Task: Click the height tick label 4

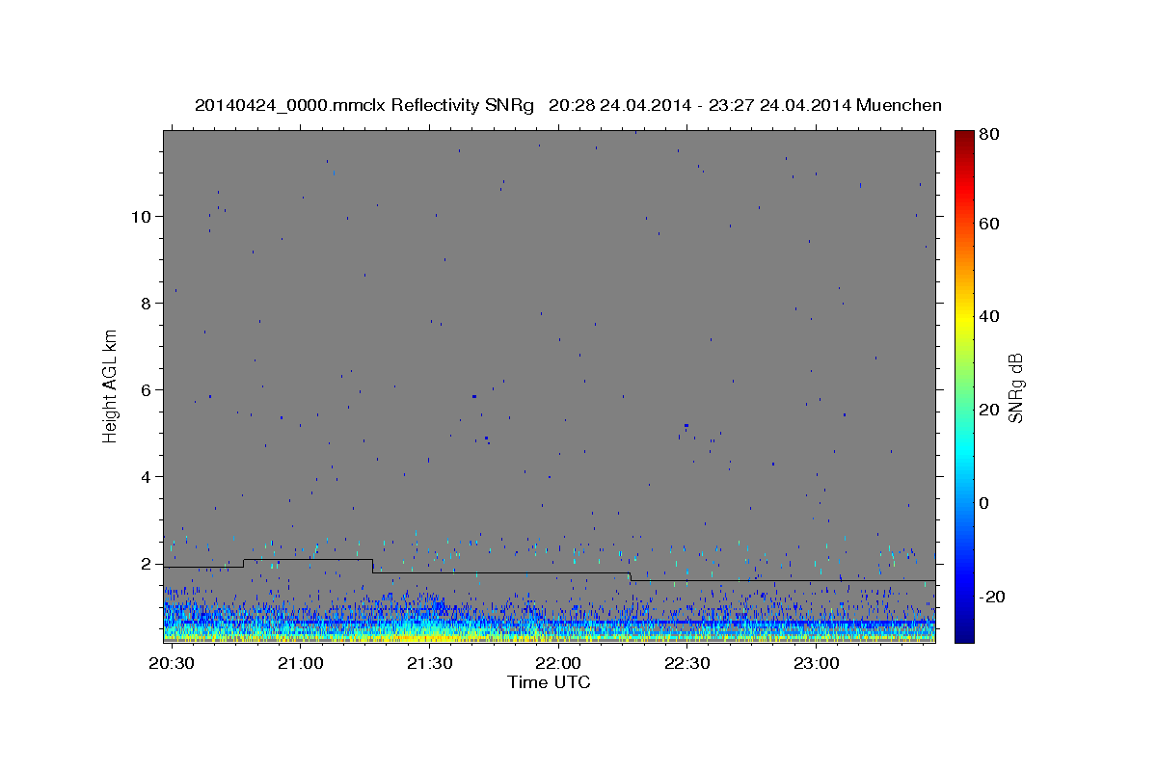Action: point(147,477)
